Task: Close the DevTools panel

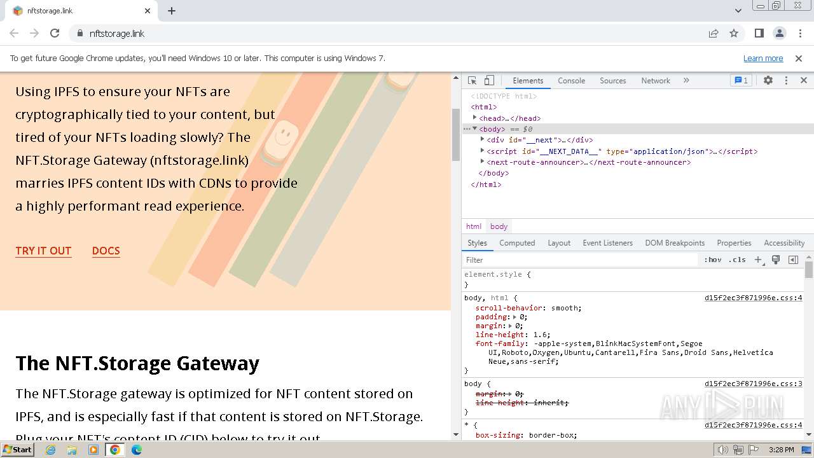Action: click(x=803, y=80)
